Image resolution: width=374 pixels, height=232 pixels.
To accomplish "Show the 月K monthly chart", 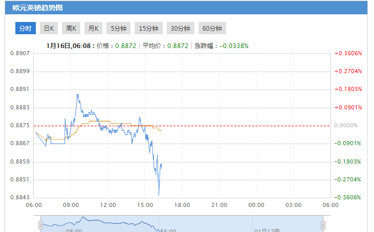I will [x=93, y=29].
